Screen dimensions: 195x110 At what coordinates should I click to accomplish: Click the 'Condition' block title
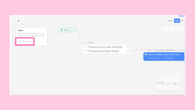[91, 43]
